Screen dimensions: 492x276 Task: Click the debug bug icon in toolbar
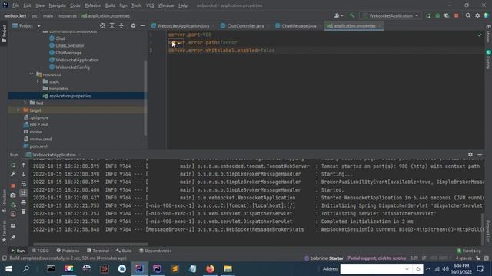[x=437, y=15]
